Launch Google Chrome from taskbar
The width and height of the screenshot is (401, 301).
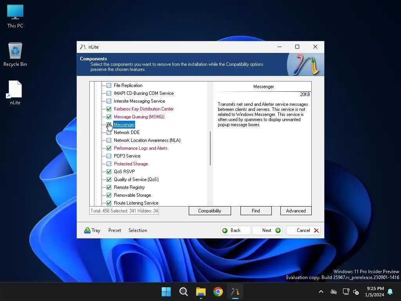218,292
